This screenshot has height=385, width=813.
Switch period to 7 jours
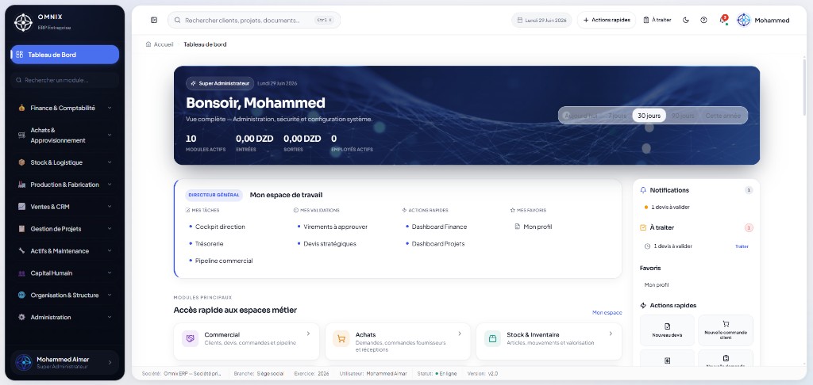click(x=617, y=116)
